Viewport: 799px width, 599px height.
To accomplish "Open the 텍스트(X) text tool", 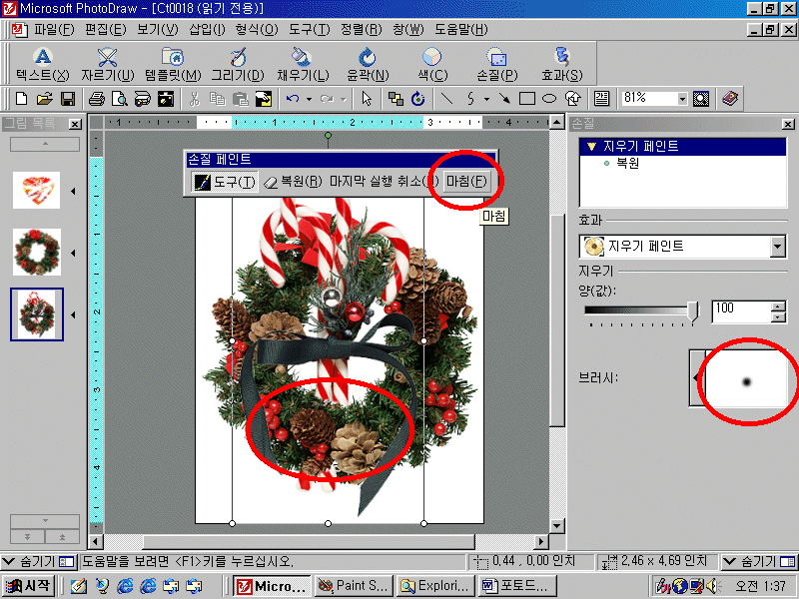I will (42, 65).
